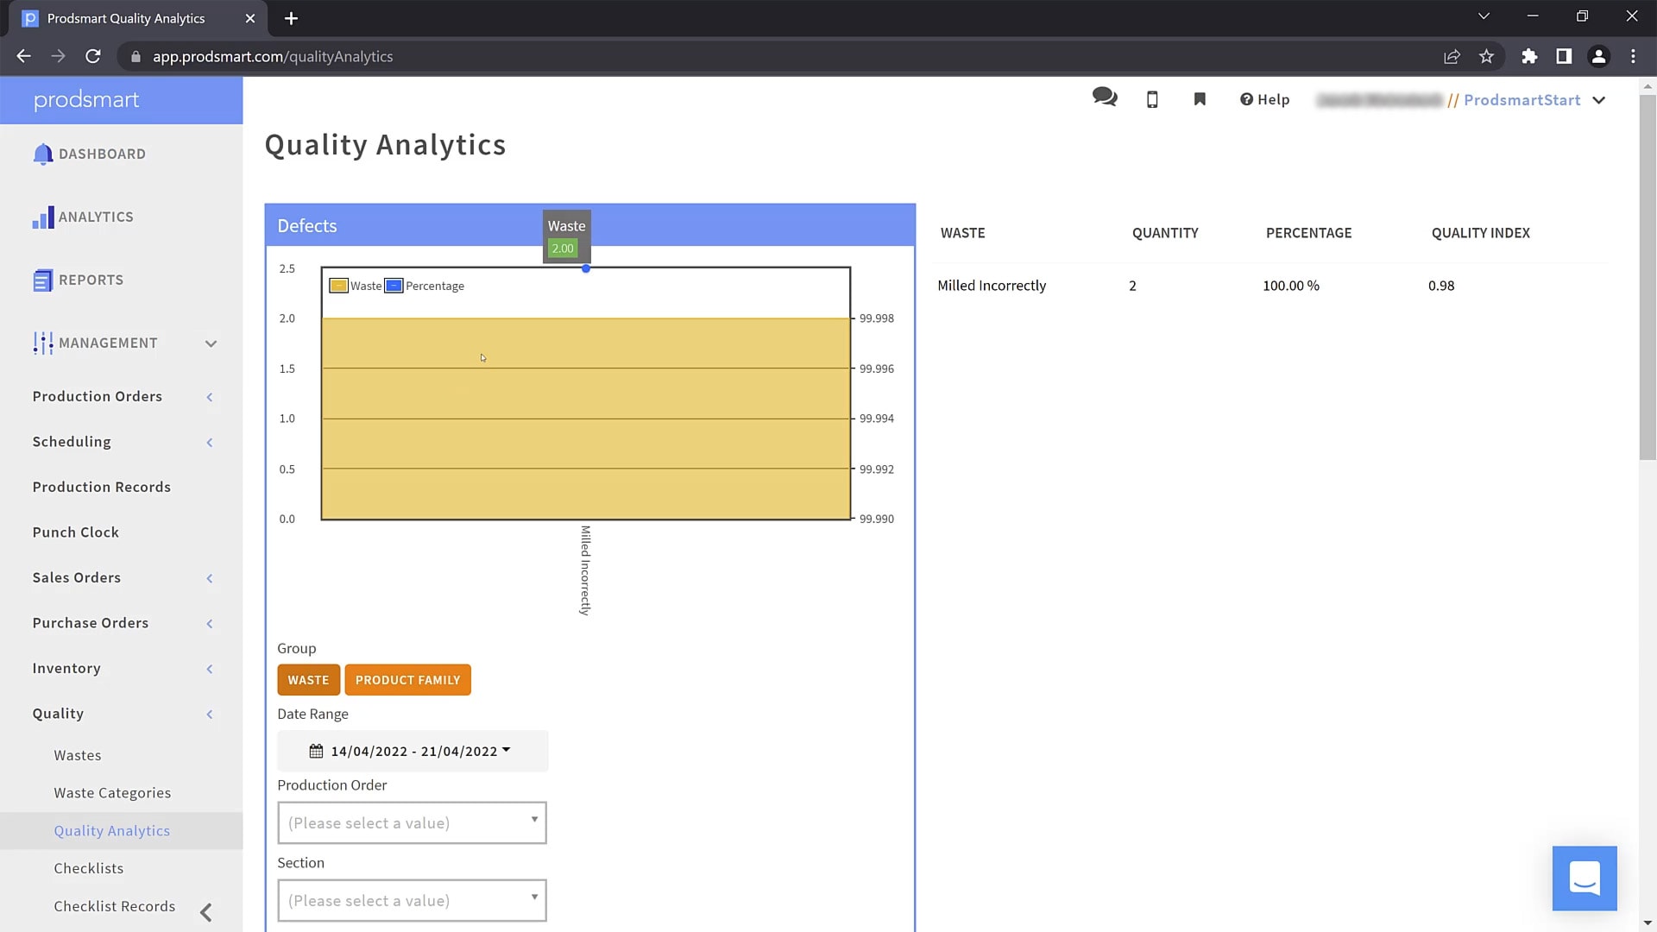Click the Reports document icon
1657x932 pixels.
(42, 280)
